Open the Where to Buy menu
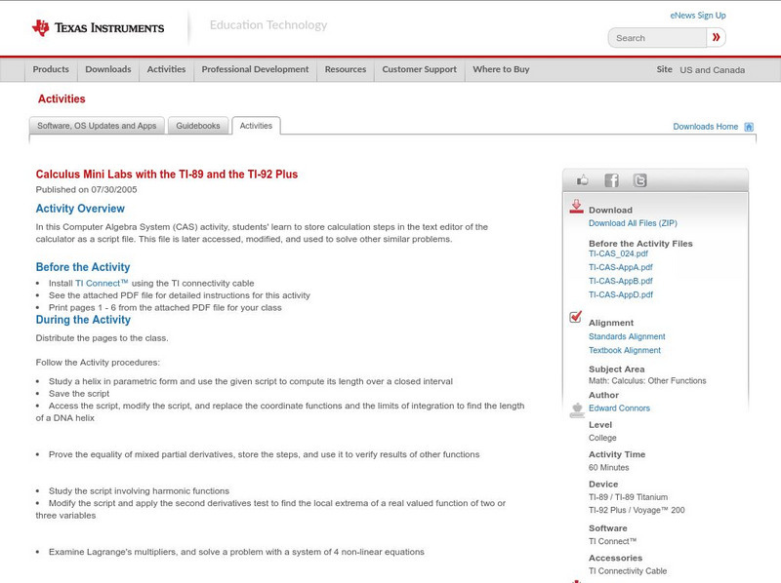Image resolution: width=781 pixels, height=583 pixels. coord(501,69)
